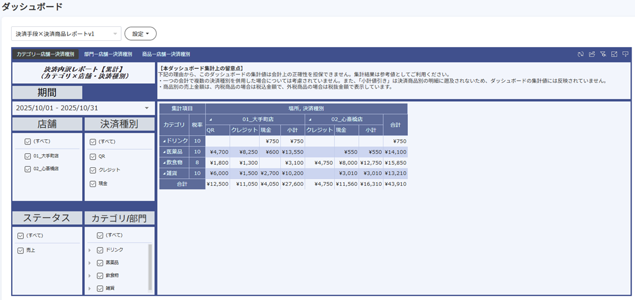Collapse the 02_心斎橋店 column group triangle

point(309,119)
